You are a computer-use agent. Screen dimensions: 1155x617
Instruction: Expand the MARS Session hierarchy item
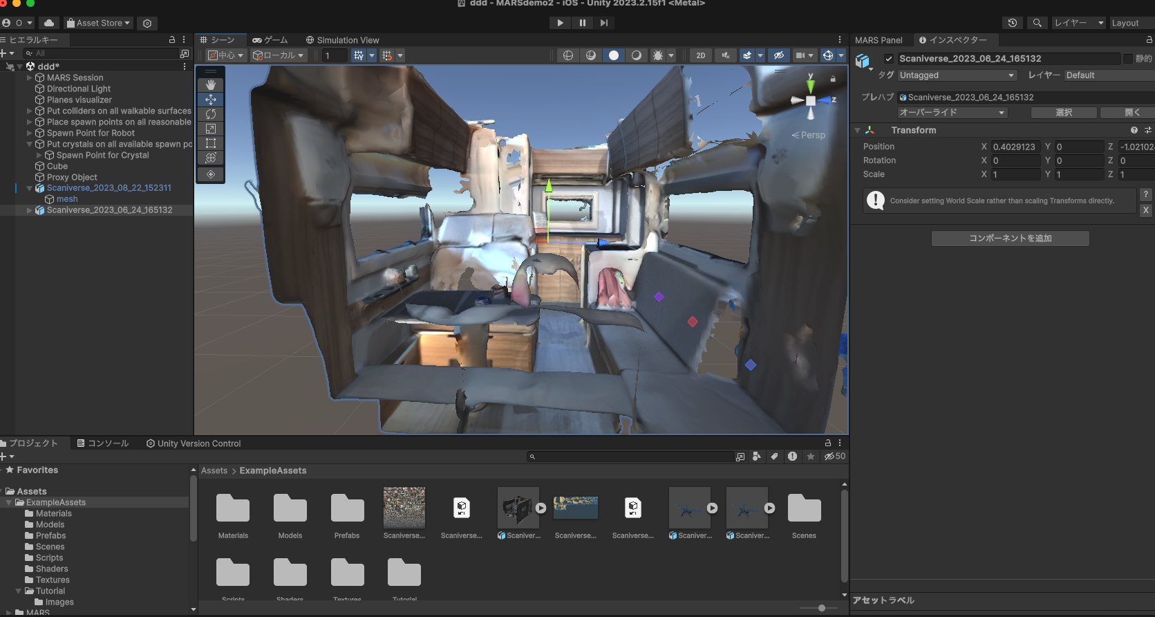pos(30,77)
